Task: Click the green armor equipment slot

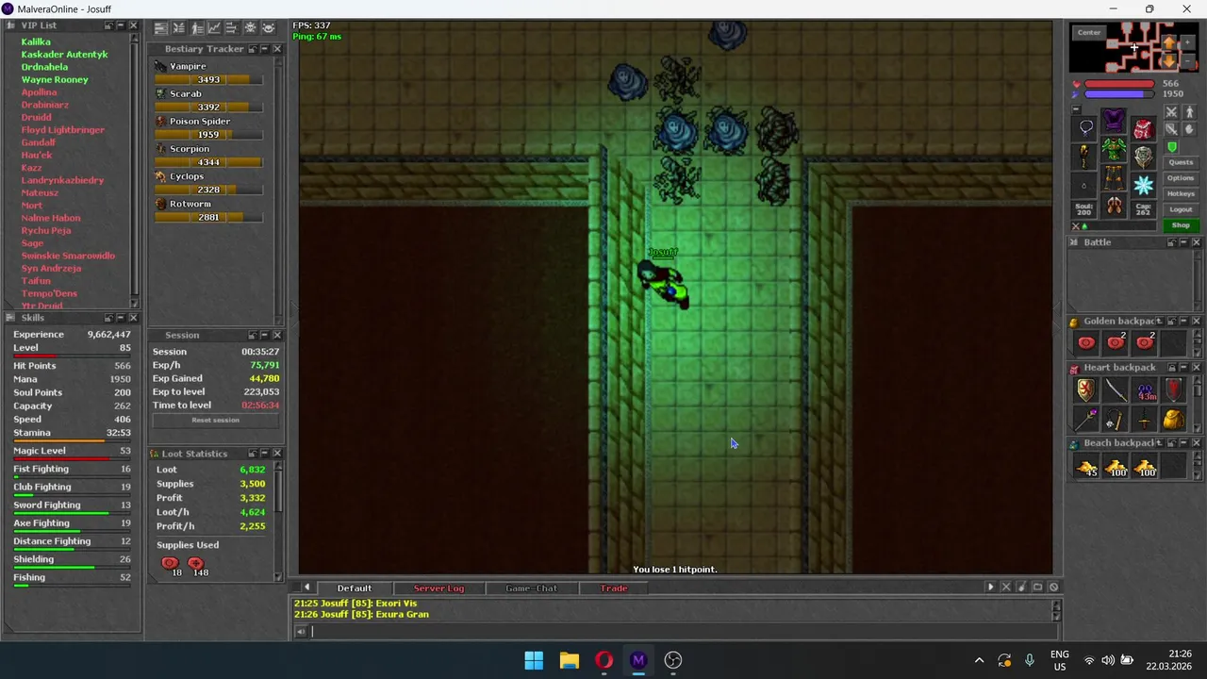Action: pyautogui.click(x=1114, y=149)
